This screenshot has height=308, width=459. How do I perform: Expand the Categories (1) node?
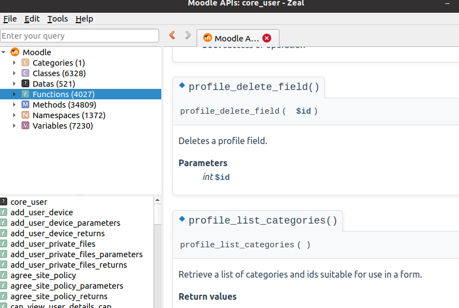click(14, 62)
